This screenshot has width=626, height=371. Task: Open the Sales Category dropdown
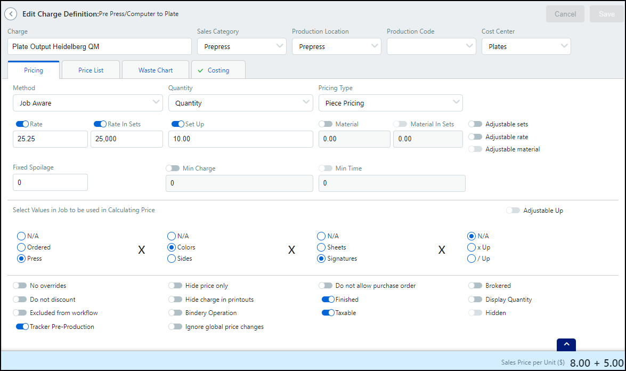pos(242,46)
